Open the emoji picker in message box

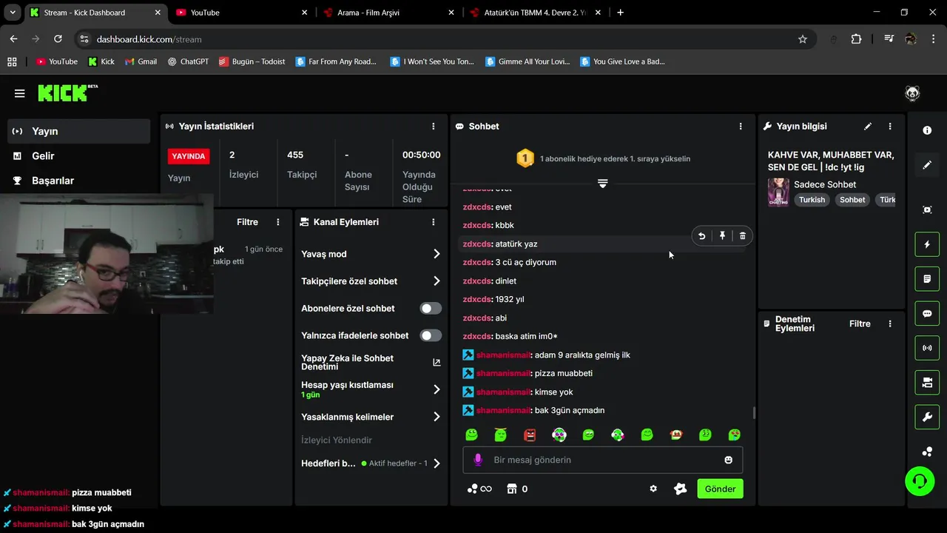[x=728, y=460]
